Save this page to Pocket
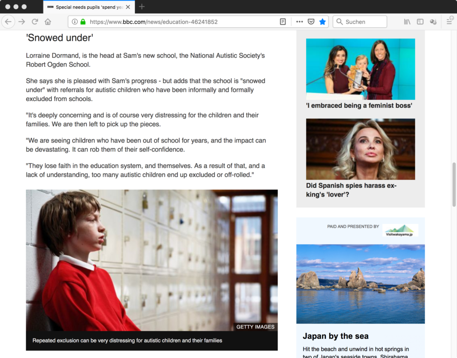 pyautogui.click(x=311, y=21)
